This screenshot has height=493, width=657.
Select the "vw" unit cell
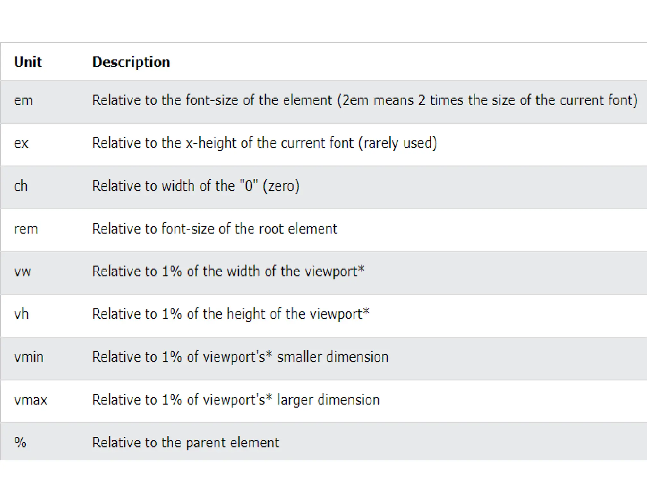click(22, 272)
